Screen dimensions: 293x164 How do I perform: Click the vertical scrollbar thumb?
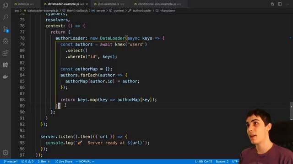[291, 111]
